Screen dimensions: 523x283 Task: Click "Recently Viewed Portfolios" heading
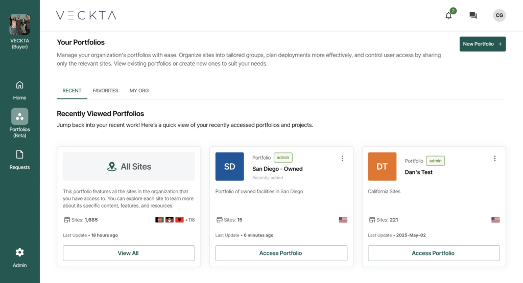pos(101,114)
